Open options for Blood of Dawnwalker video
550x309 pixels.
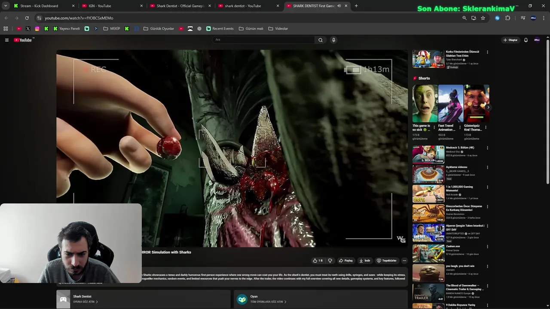tap(487, 286)
